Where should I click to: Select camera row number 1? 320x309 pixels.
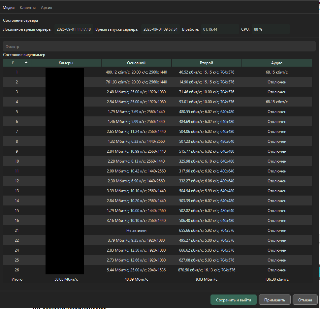pyautogui.click(x=157, y=72)
